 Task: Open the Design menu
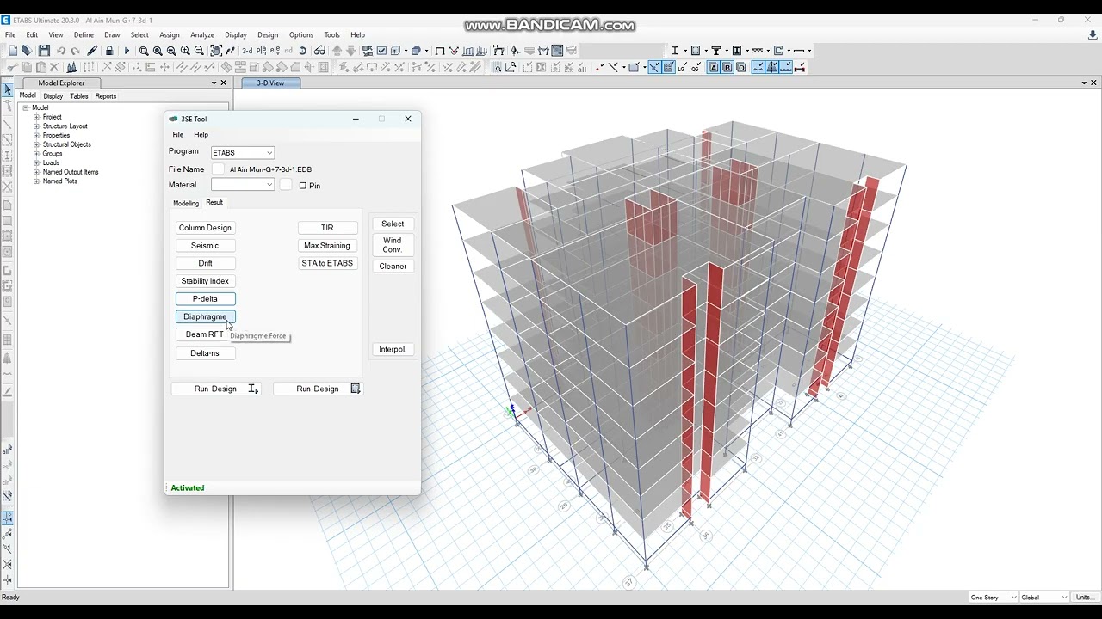point(268,35)
